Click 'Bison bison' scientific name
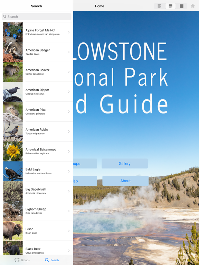 pyautogui.click(x=31, y=233)
